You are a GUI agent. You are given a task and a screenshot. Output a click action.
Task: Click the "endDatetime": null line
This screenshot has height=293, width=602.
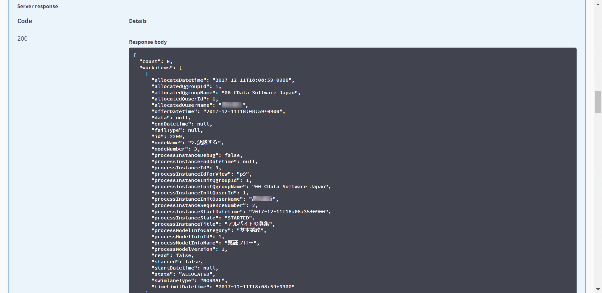[x=182, y=124]
